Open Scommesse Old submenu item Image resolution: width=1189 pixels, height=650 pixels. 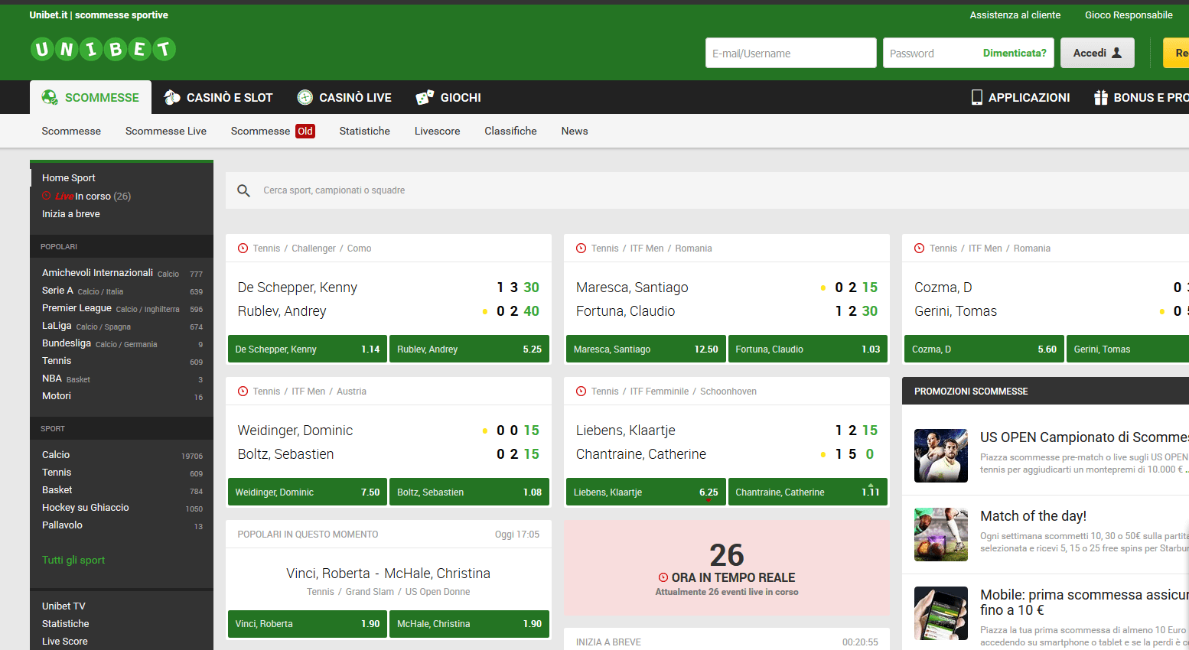(x=272, y=131)
